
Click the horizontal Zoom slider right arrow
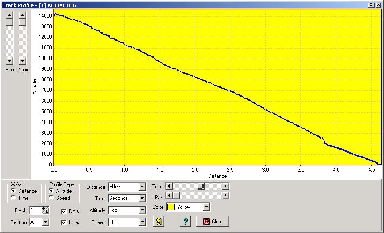coord(226,186)
